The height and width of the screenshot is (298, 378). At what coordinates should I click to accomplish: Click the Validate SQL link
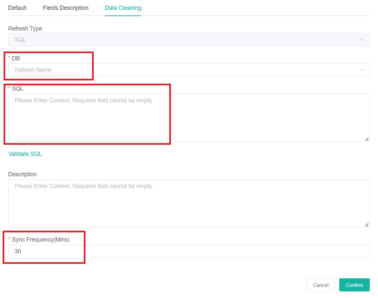pyautogui.click(x=25, y=154)
